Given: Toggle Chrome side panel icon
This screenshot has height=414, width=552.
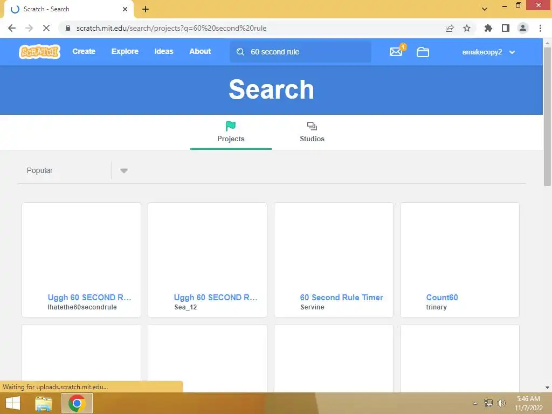Looking at the screenshot, I should coord(506,28).
